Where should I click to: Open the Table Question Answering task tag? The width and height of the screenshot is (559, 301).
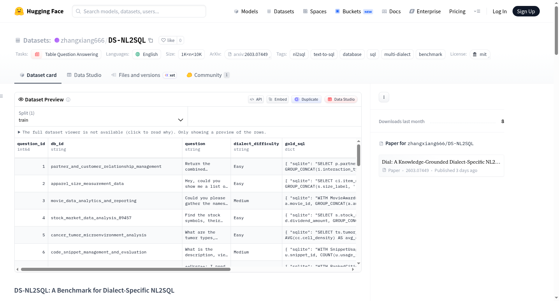66,54
